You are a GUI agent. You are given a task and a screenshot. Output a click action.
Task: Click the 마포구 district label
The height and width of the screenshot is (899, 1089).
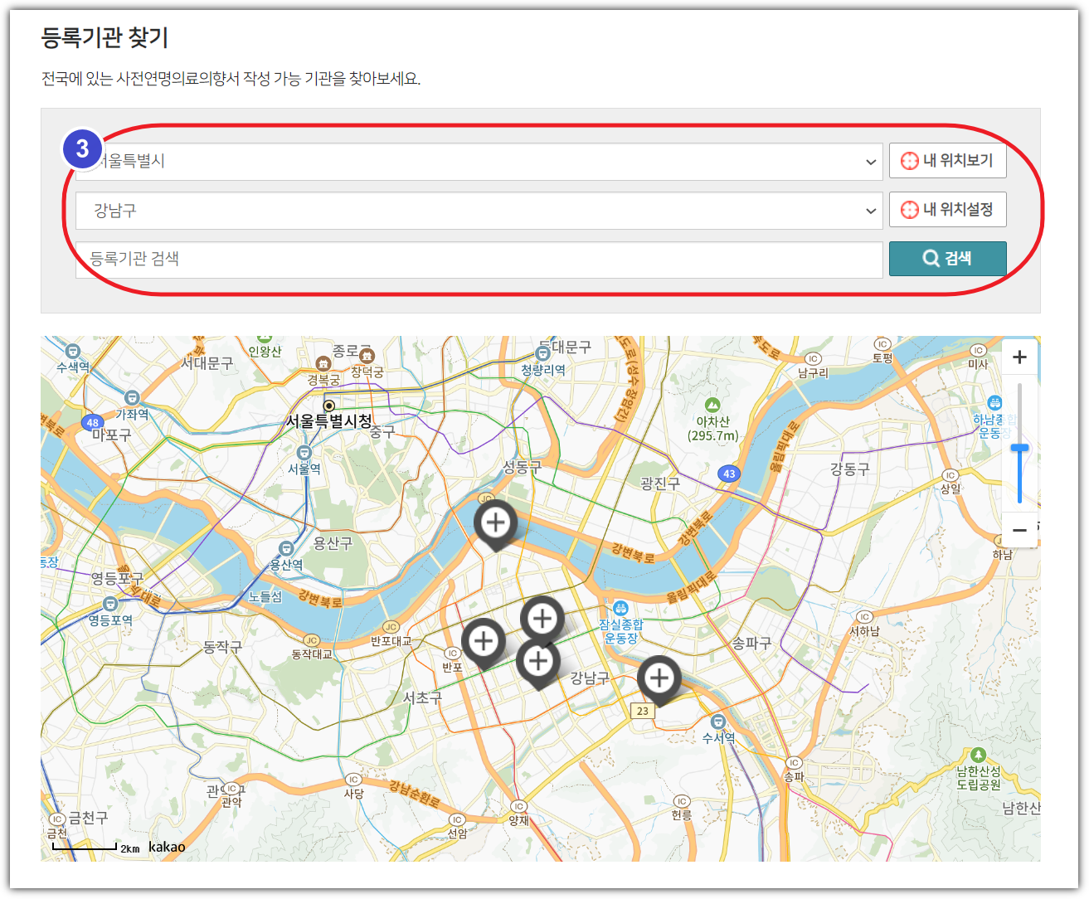112,435
